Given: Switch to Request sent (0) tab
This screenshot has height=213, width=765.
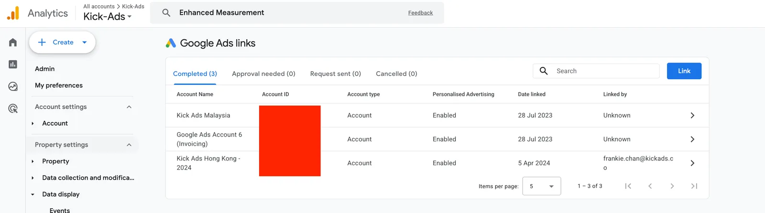Looking at the screenshot, I should pos(336,74).
